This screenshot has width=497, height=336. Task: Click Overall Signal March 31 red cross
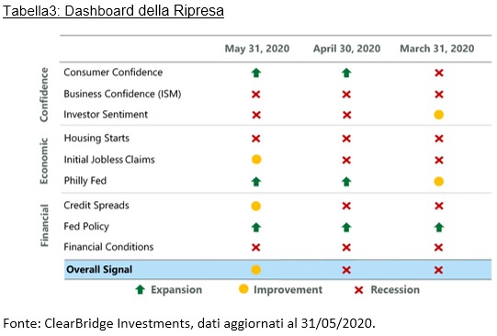(x=439, y=270)
